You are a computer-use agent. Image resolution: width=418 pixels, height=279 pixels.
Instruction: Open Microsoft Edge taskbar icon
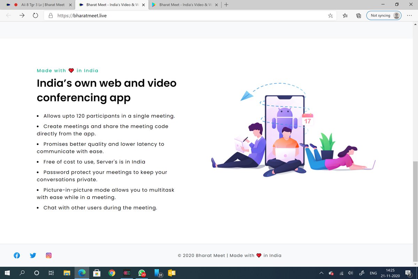tap(82, 273)
